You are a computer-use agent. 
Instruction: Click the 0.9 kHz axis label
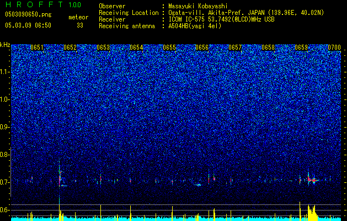pyautogui.click(x=5, y=127)
